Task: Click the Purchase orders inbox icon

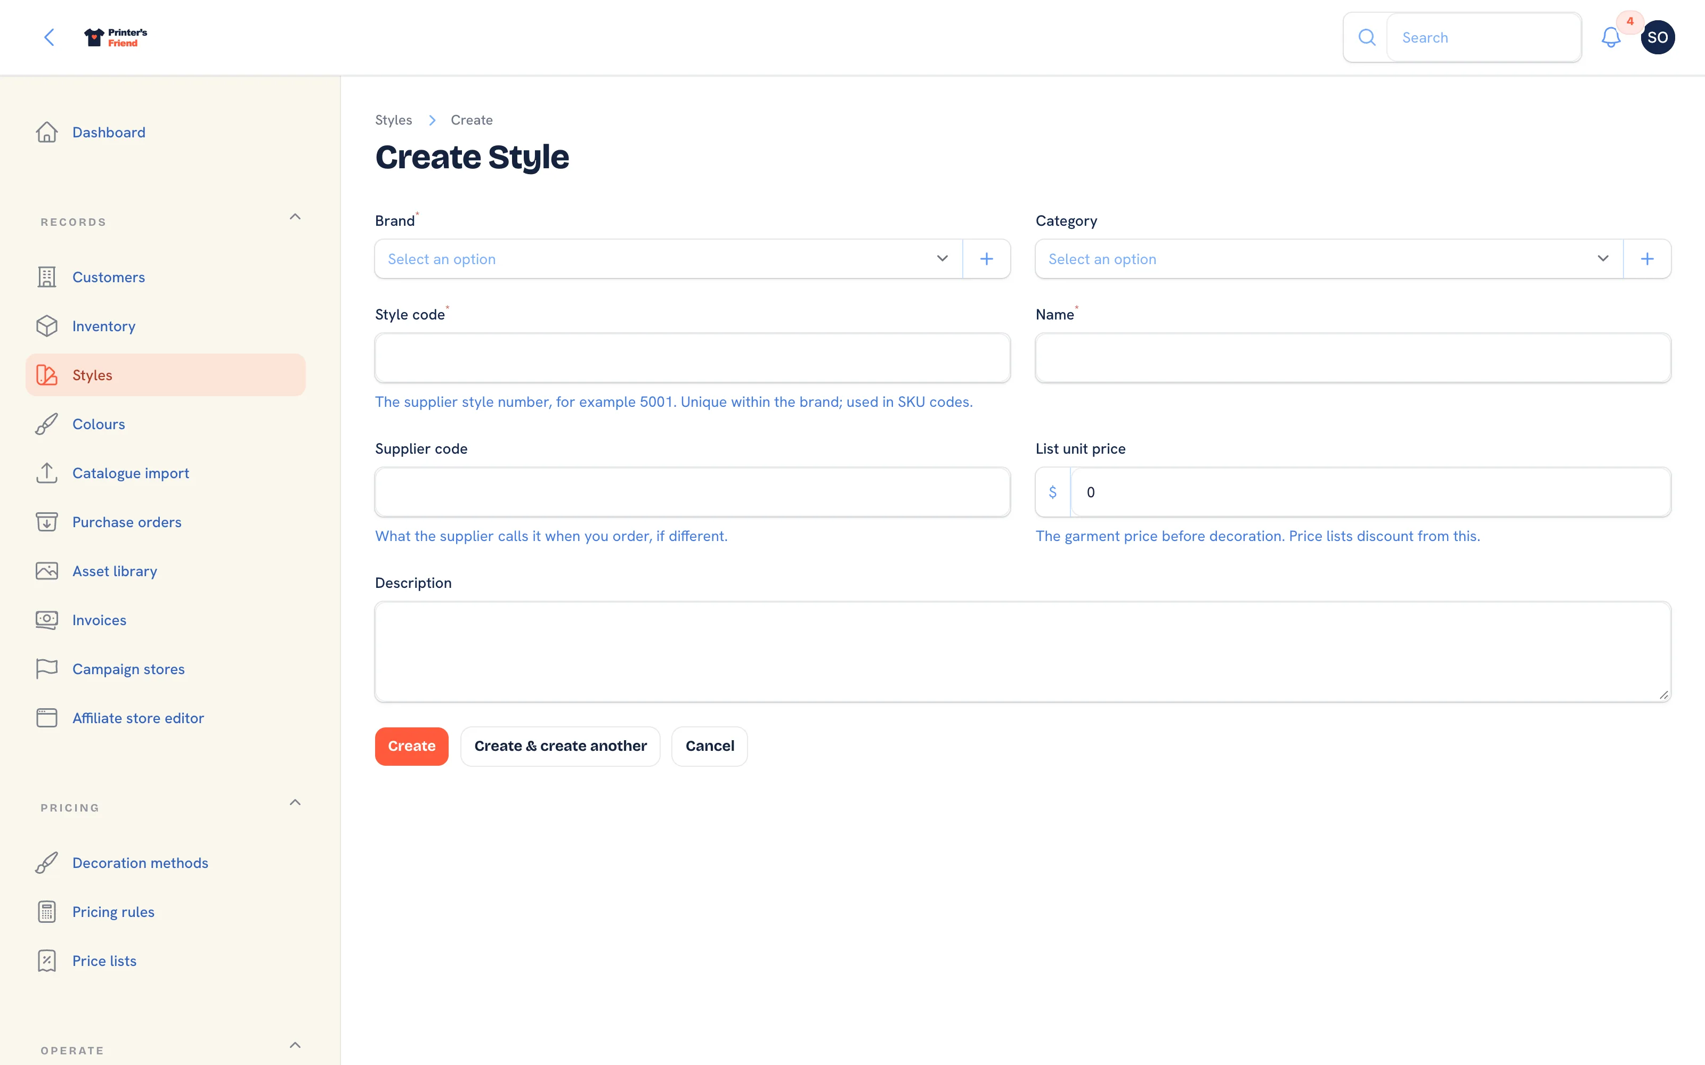Action: click(x=46, y=522)
